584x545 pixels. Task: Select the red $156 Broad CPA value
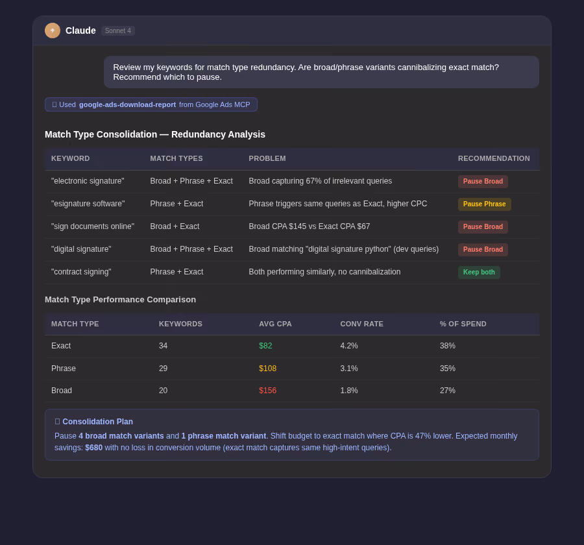coord(268,391)
